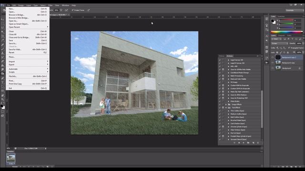This screenshot has width=305, height=171.
Task: Click the Actions panel vertical scrollbar
Action: point(262,109)
